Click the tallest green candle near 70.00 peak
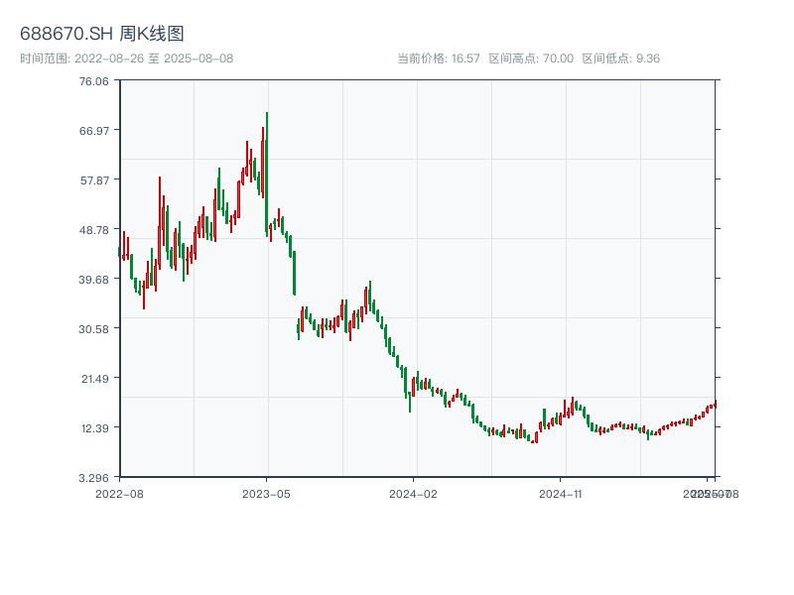The height and width of the screenshot is (595, 794). coord(267,174)
